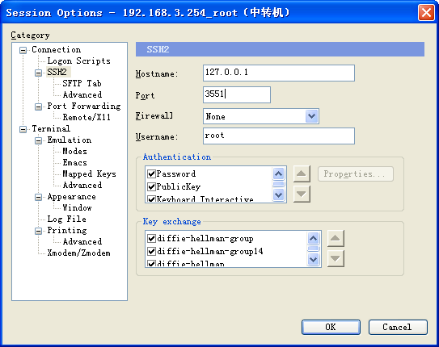Click Key exchange list scroll-down arrow

(314, 259)
